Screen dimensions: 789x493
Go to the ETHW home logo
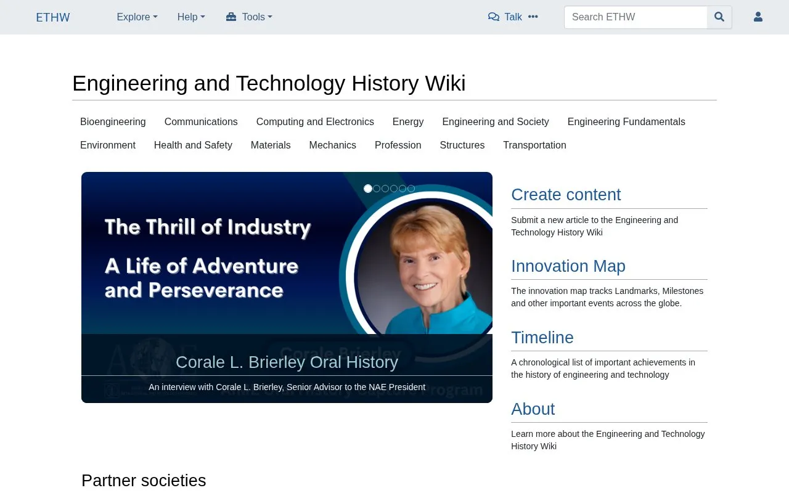pos(53,17)
